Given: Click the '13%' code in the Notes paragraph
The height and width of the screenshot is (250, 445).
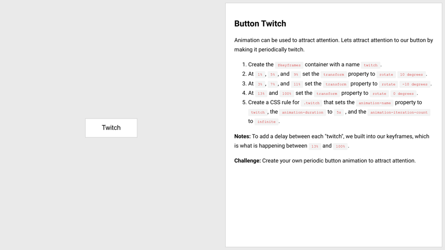Looking at the screenshot, I should point(315,146).
